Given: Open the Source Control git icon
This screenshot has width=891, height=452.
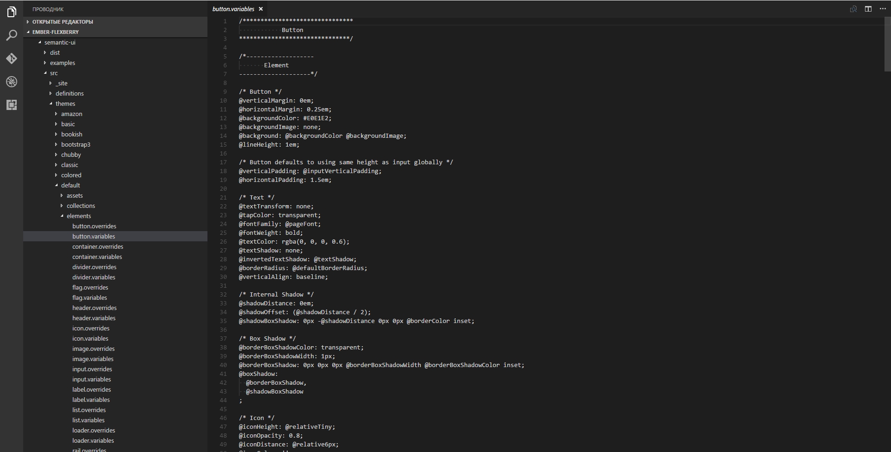Looking at the screenshot, I should [12, 58].
